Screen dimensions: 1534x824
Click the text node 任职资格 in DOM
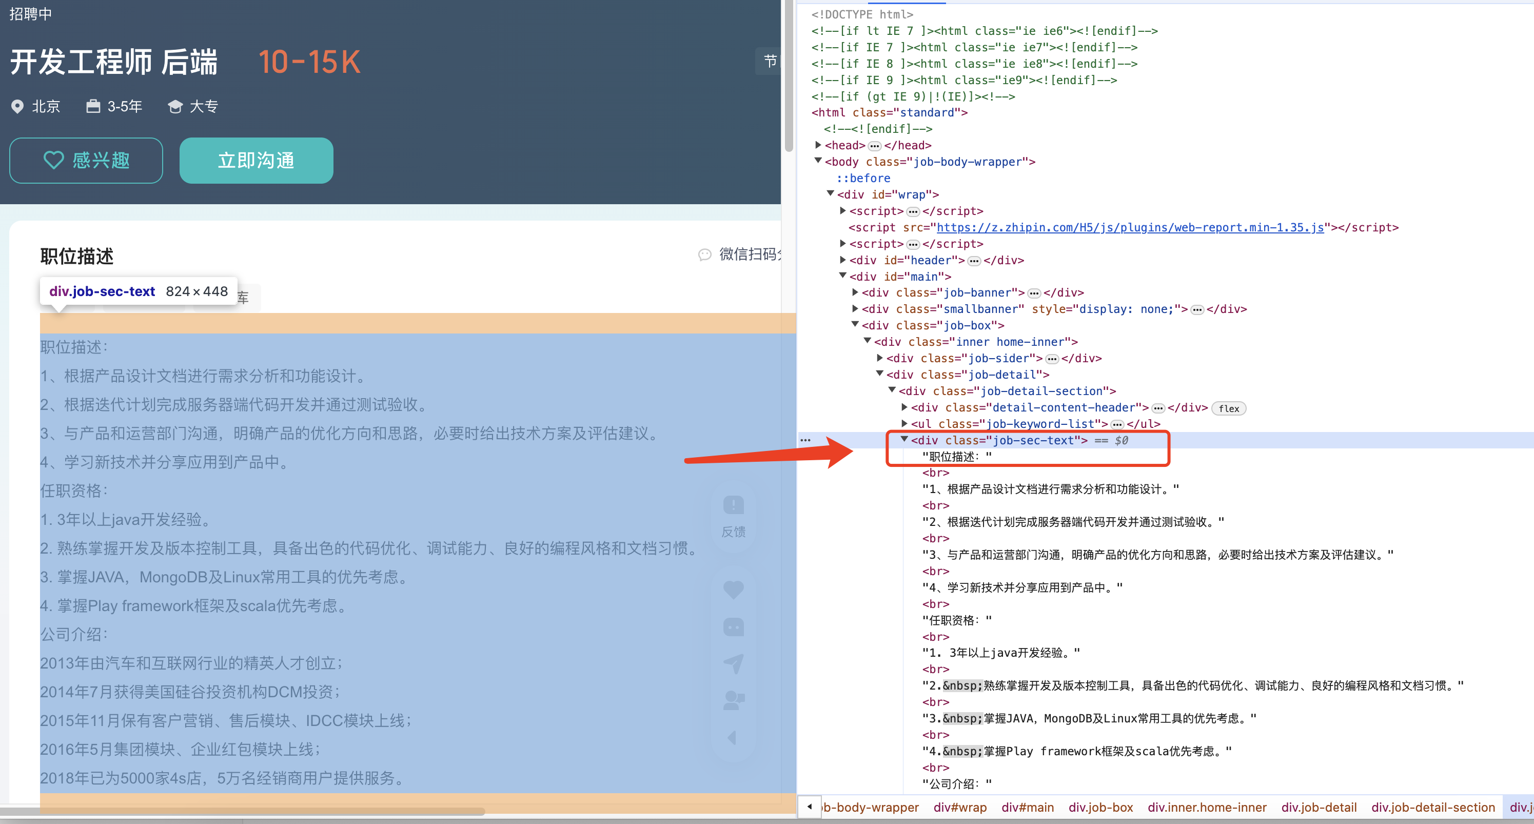click(957, 620)
